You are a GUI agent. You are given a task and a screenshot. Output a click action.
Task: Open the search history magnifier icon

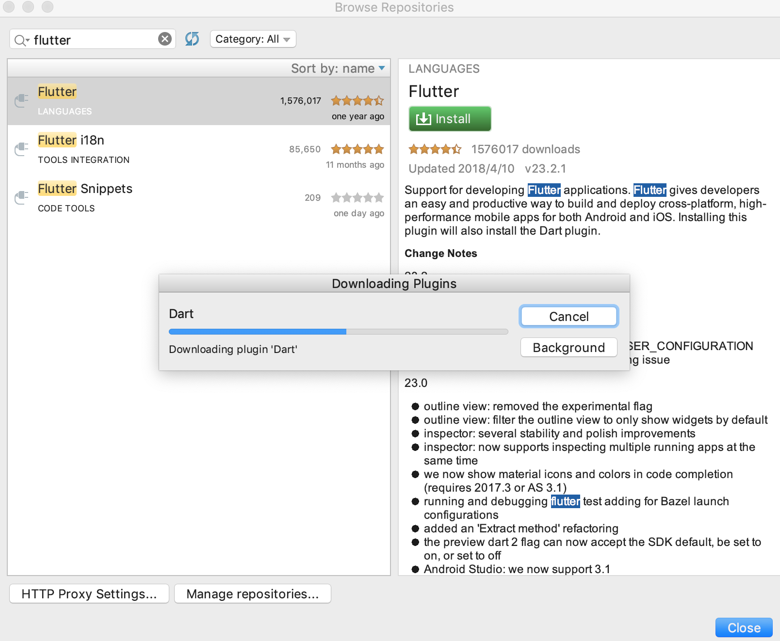pos(21,40)
